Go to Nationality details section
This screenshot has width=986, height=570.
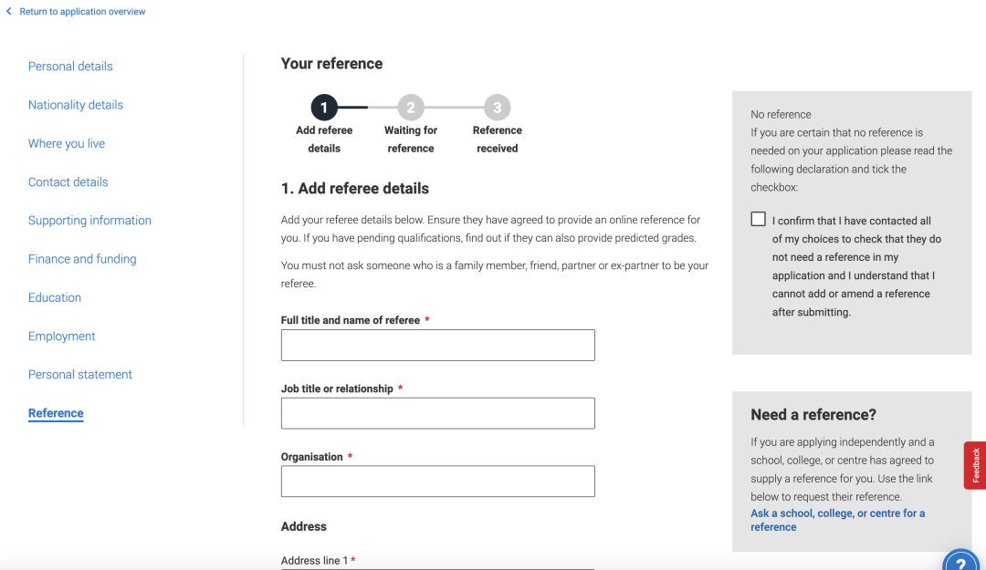pyautogui.click(x=76, y=105)
